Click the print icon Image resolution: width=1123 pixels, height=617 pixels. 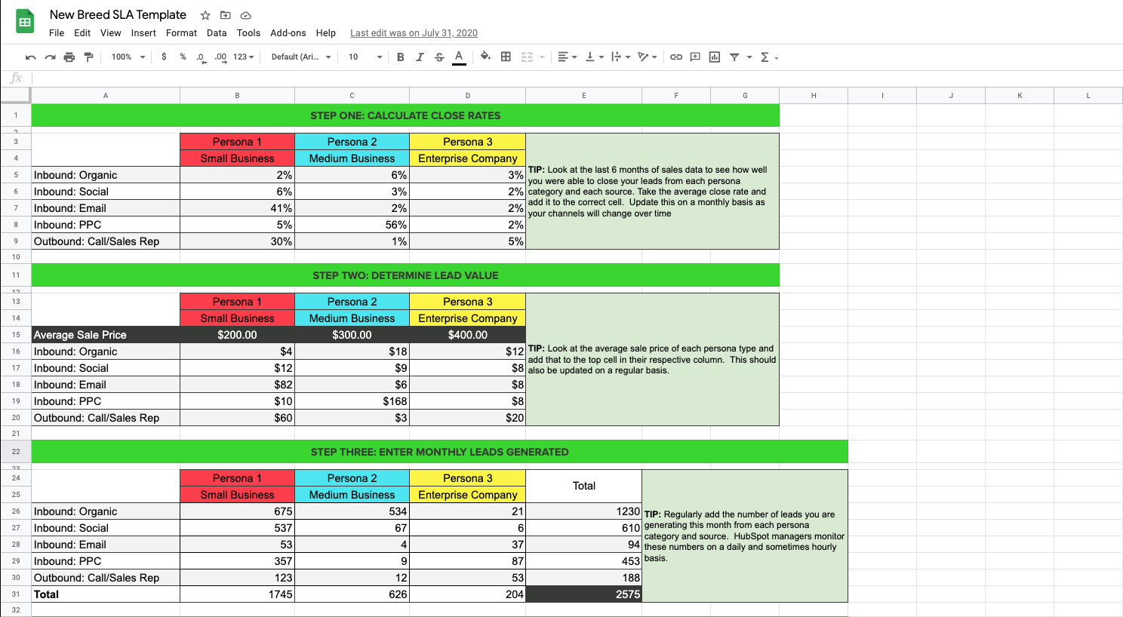[69, 57]
